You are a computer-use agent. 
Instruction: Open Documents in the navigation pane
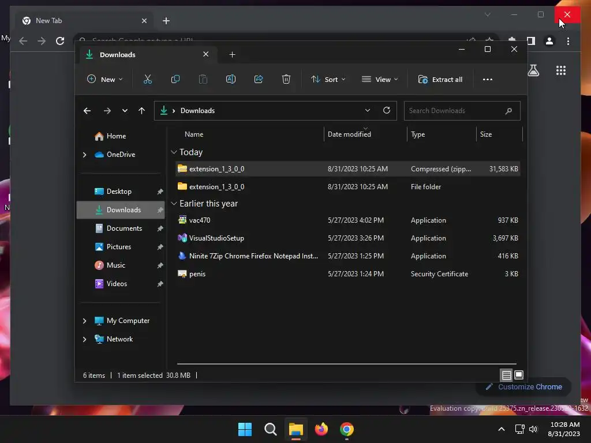pyautogui.click(x=121, y=228)
